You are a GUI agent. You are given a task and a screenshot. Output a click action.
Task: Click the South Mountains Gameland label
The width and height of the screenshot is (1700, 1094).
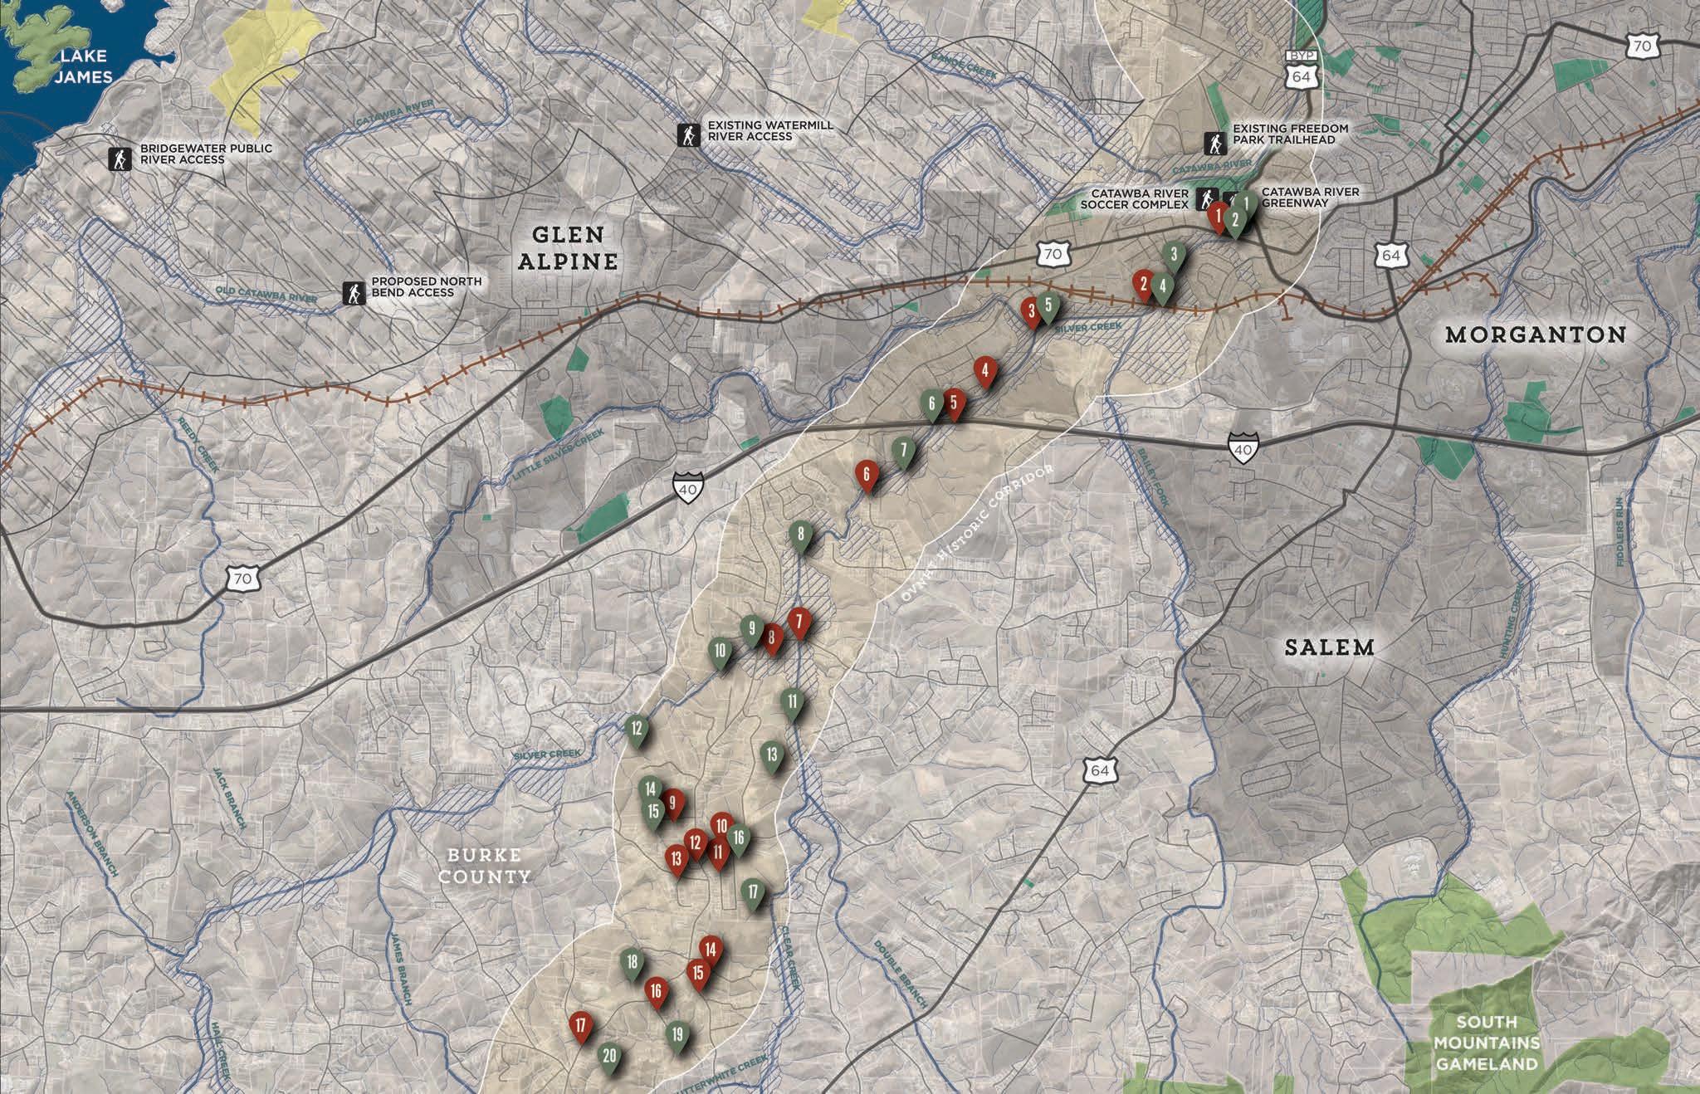point(1486,1043)
